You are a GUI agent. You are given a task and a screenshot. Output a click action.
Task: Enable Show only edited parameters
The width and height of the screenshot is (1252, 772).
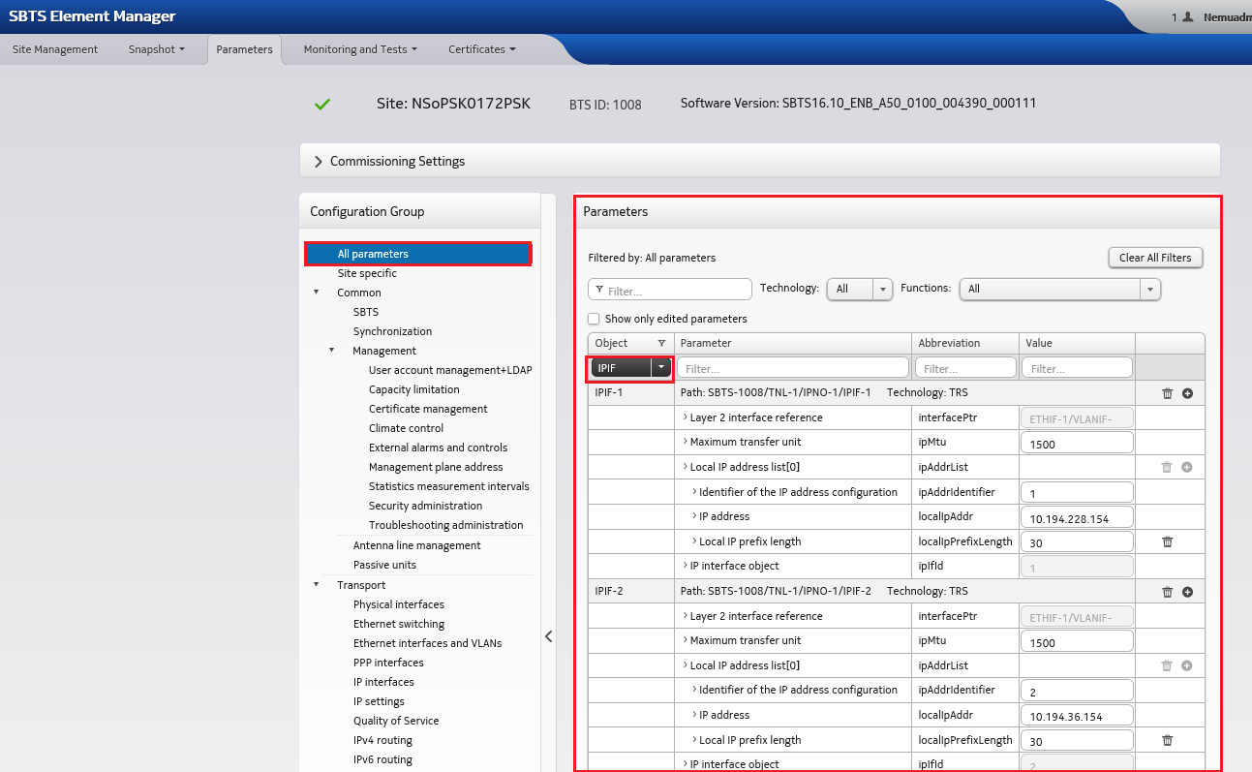coord(594,319)
